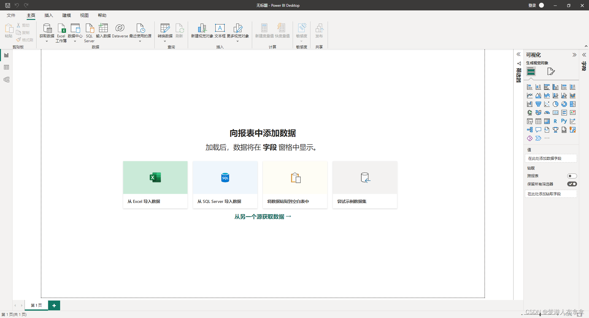
Task: Select the Q&A speech bubble visual
Action: pyautogui.click(x=538, y=130)
